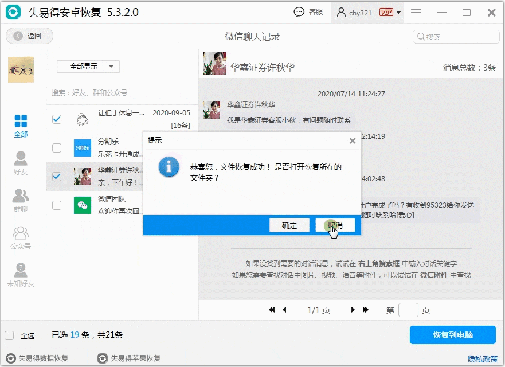Click the 让但丁休息一... contact avatar
Image resolution: width=505 pixels, height=367 pixels.
click(x=83, y=119)
